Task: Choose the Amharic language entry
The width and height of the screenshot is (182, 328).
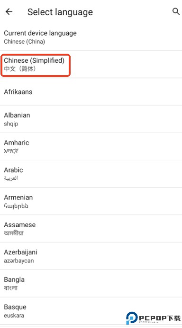Action: pyautogui.click(x=91, y=146)
